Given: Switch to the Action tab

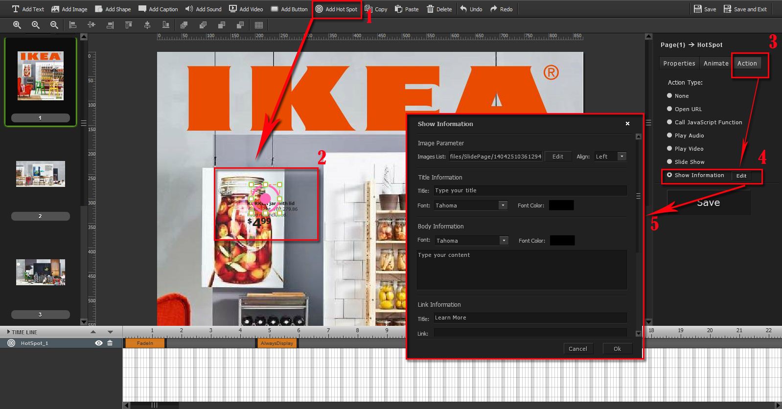Looking at the screenshot, I should coord(747,63).
